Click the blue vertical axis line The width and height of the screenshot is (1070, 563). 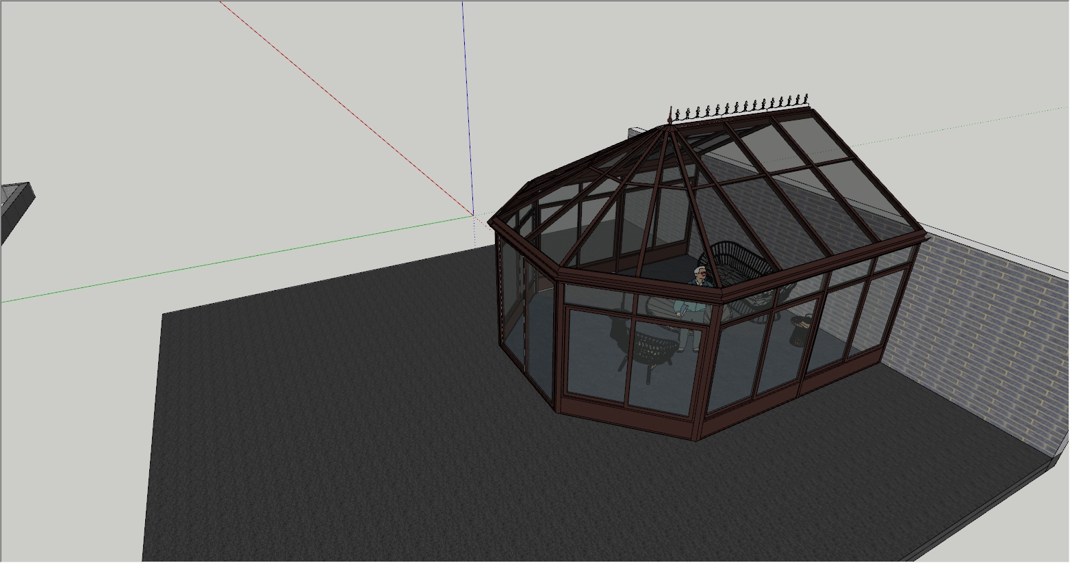coord(466,103)
